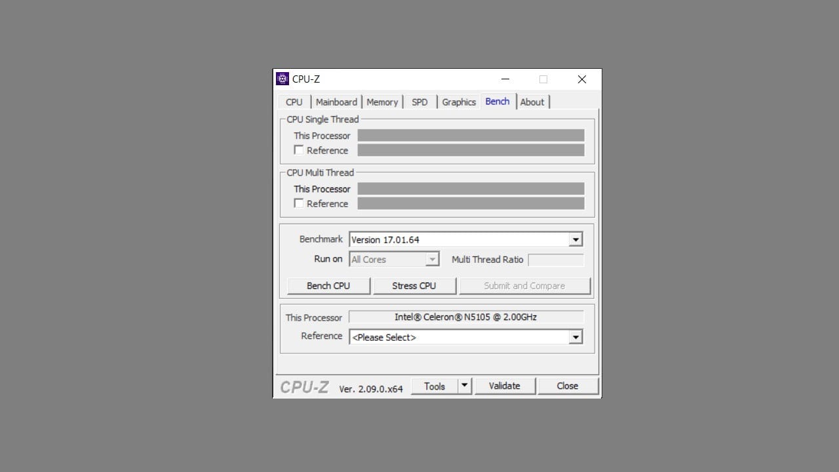
Task: Enable Reference under CPU Single Thread
Action: pos(299,150)
